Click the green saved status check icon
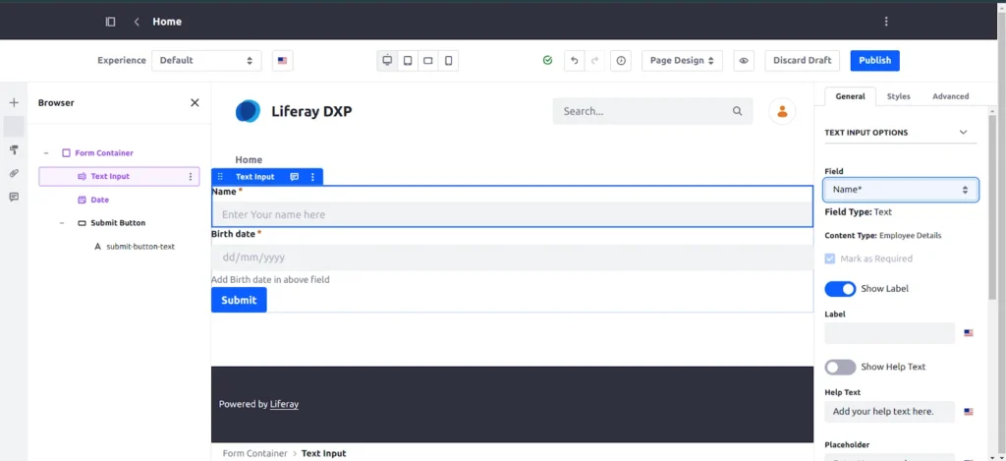This screenshot has height=461, width=1006. [547, 60]
